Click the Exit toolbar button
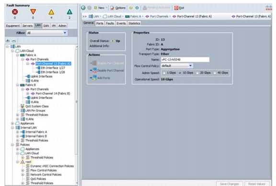276x186 pixels. point(179,8)
